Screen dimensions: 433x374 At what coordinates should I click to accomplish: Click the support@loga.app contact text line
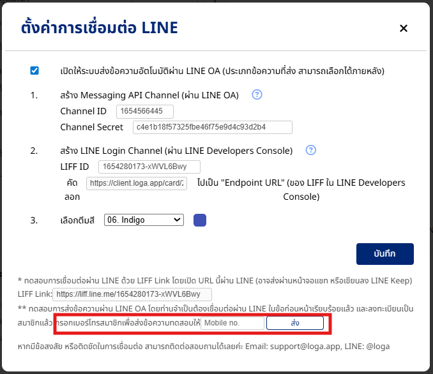(x=204, y=347)
